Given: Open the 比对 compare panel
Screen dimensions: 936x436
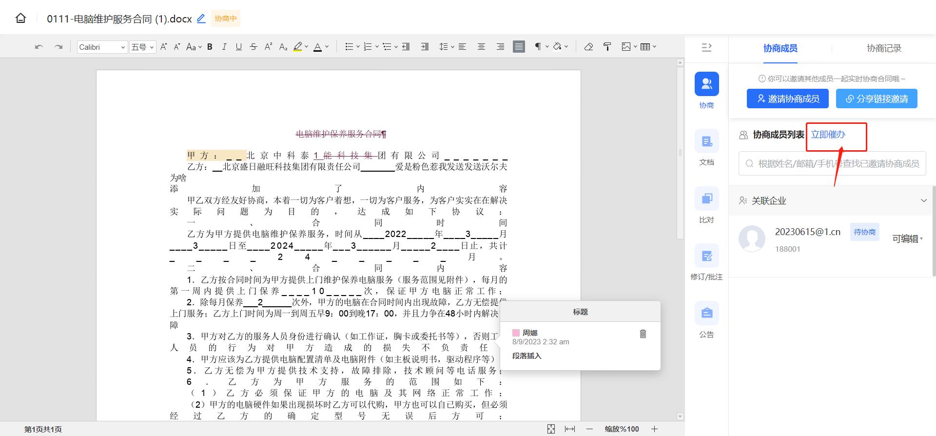Looking at the screenshot, I should pyautogui.click(x=706, y=205).
